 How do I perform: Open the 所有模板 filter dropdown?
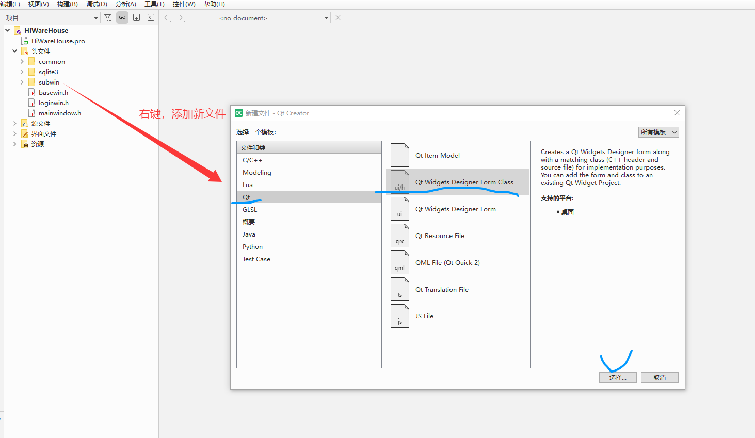tap(658, 132)
